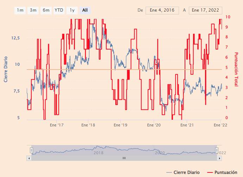Toggle the Cierre Diario legend series
This screenshot has width=243, height=177.
[x=183, y=172]
